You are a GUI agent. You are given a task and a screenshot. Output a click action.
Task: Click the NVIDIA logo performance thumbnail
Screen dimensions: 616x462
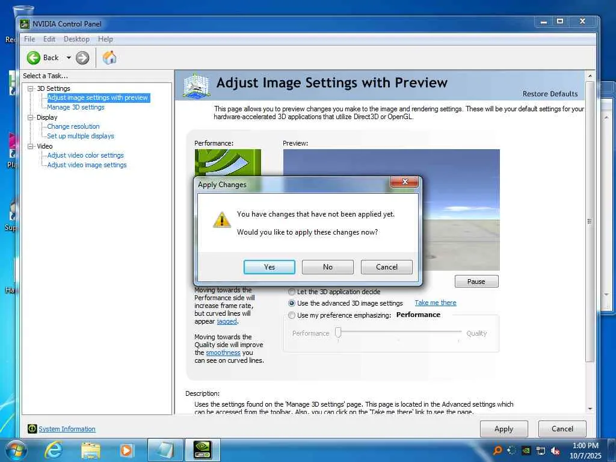228,162
